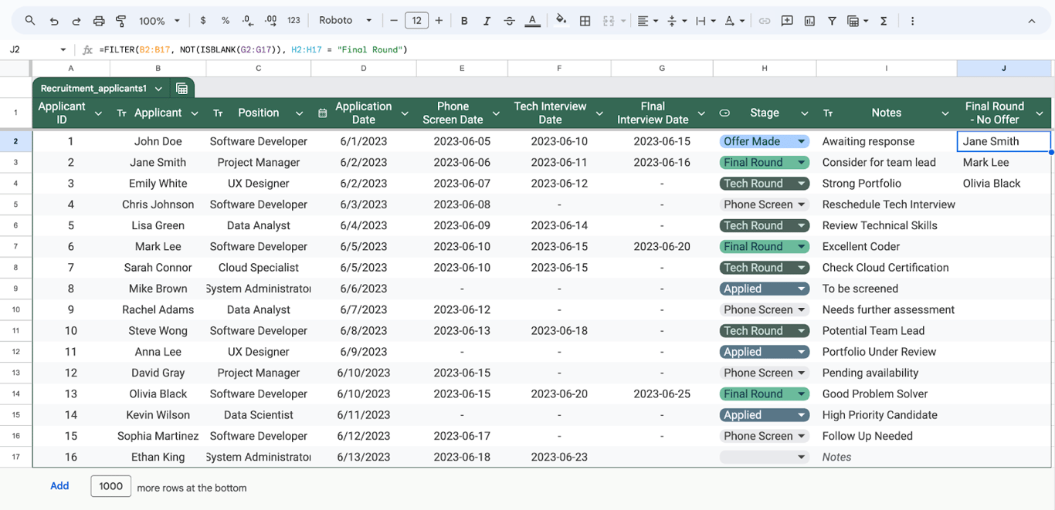Open the zoom level dropdown at 100%
The height and width of the screenshot is (510, 1055).
click(160, 21)
